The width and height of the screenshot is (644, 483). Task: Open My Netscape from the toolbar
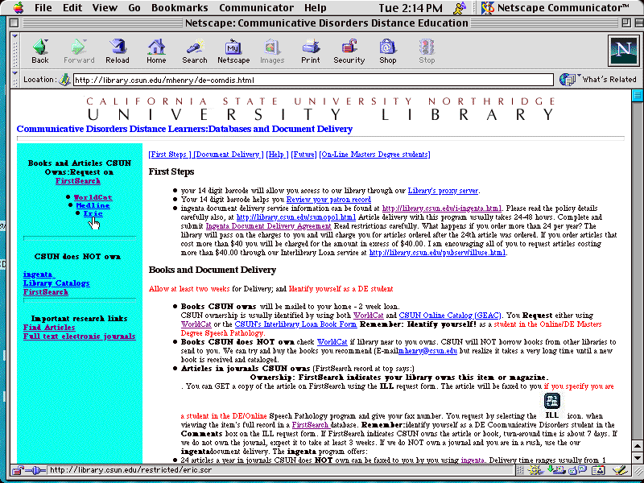pyautogui.click(x=233, y=51)
